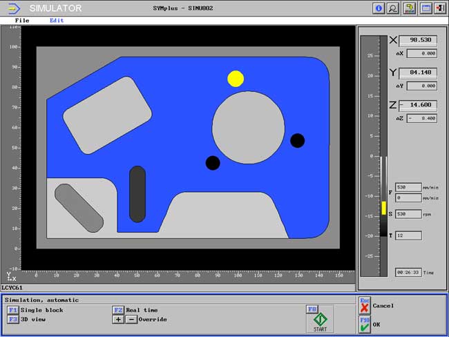Click the yellow tool marker on Z-depth gauge
449x337 pixels.
(x=383, y=208)
